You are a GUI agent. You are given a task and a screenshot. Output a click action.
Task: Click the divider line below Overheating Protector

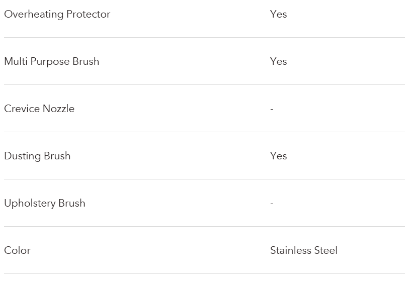[x=204, y=37]
